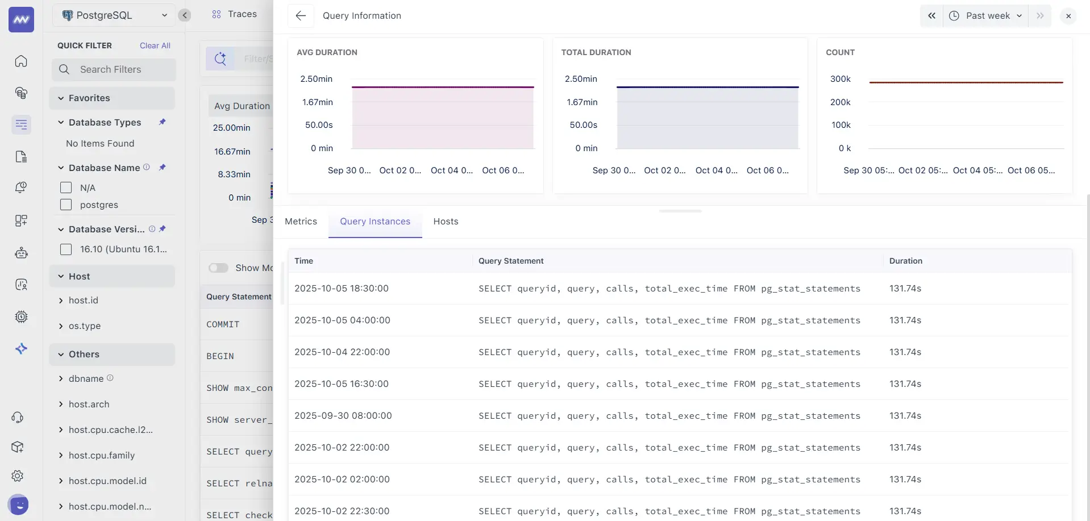Click the AI bot assistant sidebar icon
The width and height of the screenshot is (1090, 521).
pyautogui.click(x=21, y=253)
